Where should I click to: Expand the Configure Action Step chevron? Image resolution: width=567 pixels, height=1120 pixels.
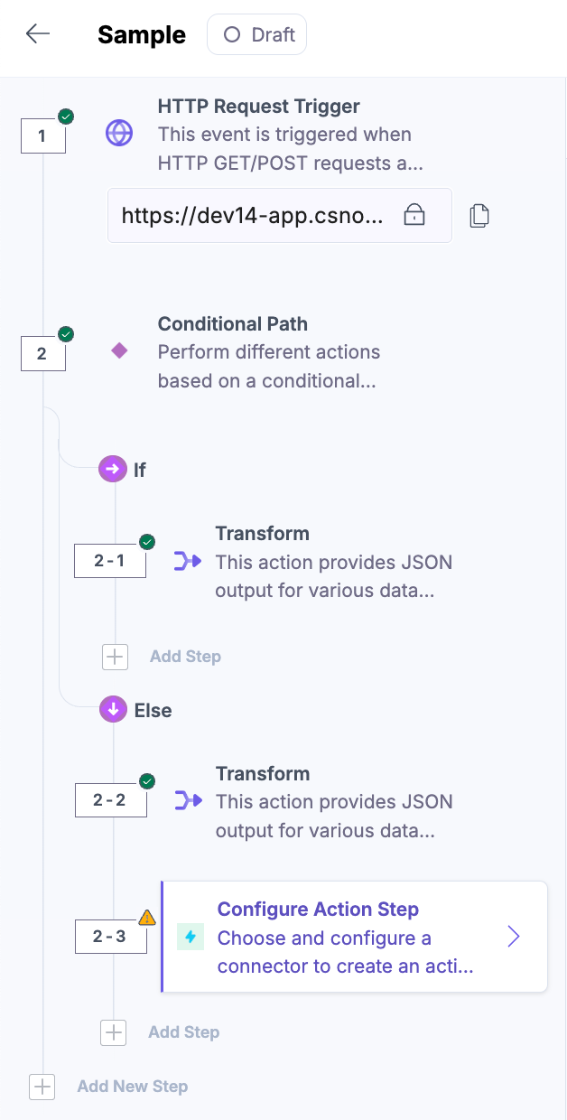(514, 937)
